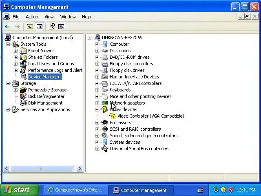
Task: Click the Services and Applications icon
Action: tap(15, 109)
